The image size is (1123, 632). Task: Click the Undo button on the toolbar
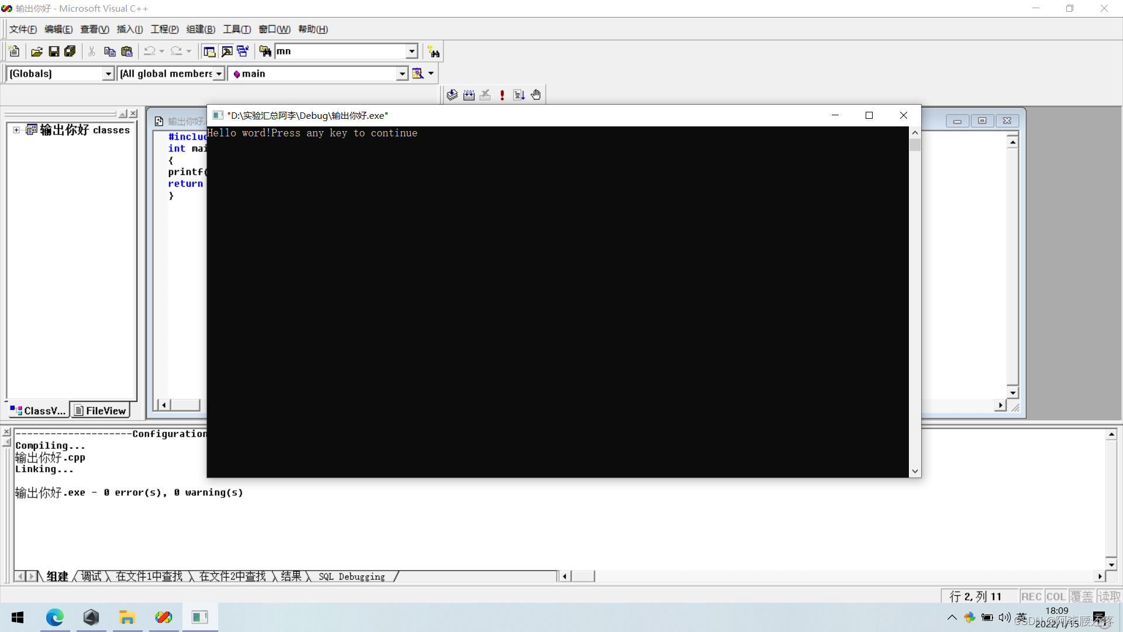pos(150,51)
